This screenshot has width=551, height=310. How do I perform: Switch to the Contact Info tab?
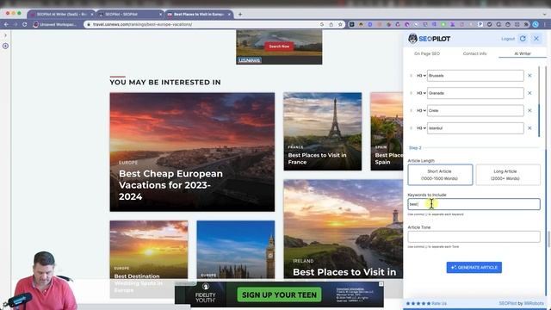[x=474, y=53]
